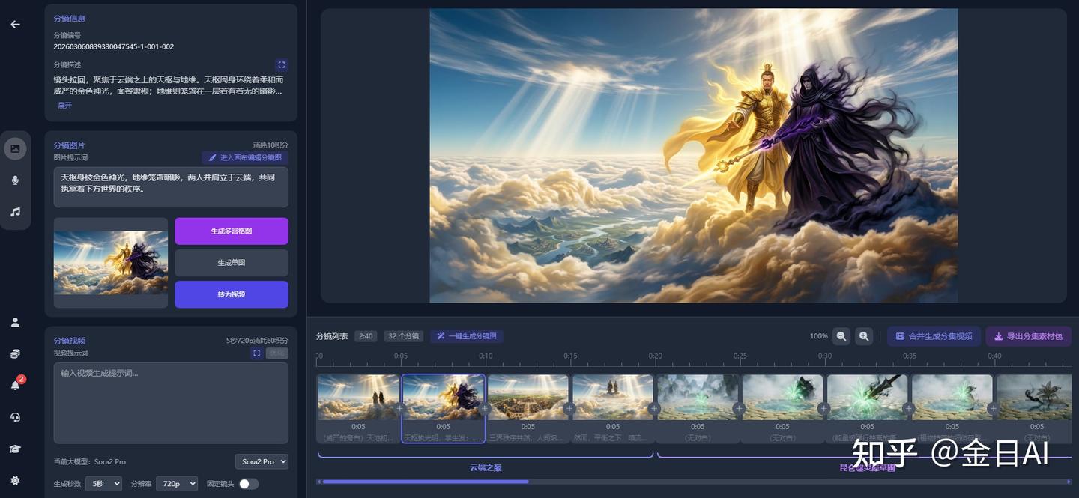Screen dimensions: 1079x498
Task: Select the fifth timeline clip with misty pond
Action: click(x=698, y=398)
